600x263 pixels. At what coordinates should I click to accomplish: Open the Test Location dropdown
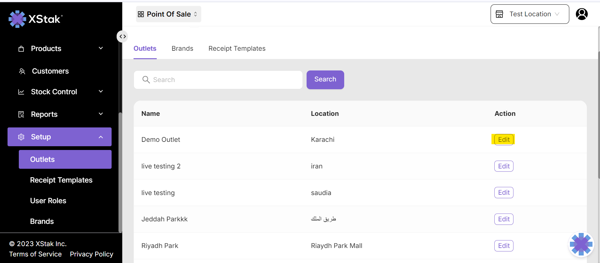[x=529, y=14]
